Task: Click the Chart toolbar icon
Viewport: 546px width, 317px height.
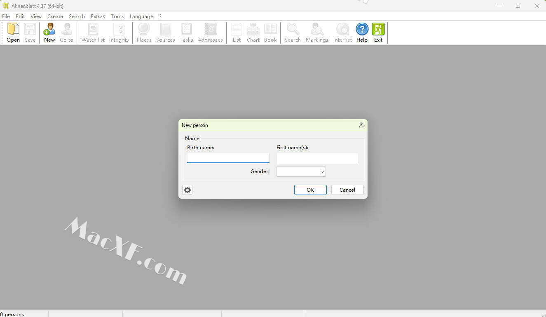Action: pos(253,30)
